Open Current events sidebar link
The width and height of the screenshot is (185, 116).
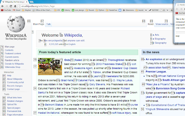pyautogui.click(x=12, y=57)
